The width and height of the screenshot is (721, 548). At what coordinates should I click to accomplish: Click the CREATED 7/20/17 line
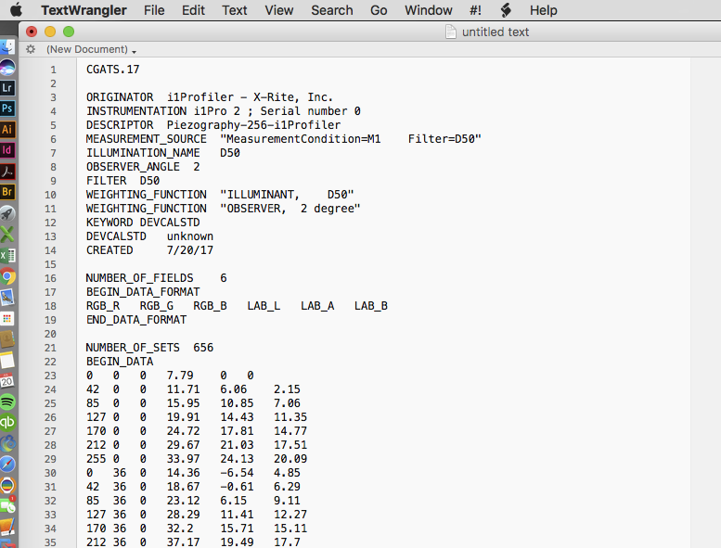click(x=149, y=250)
